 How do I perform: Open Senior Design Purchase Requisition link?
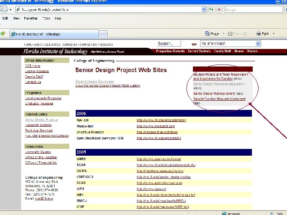tap(219, 84)
